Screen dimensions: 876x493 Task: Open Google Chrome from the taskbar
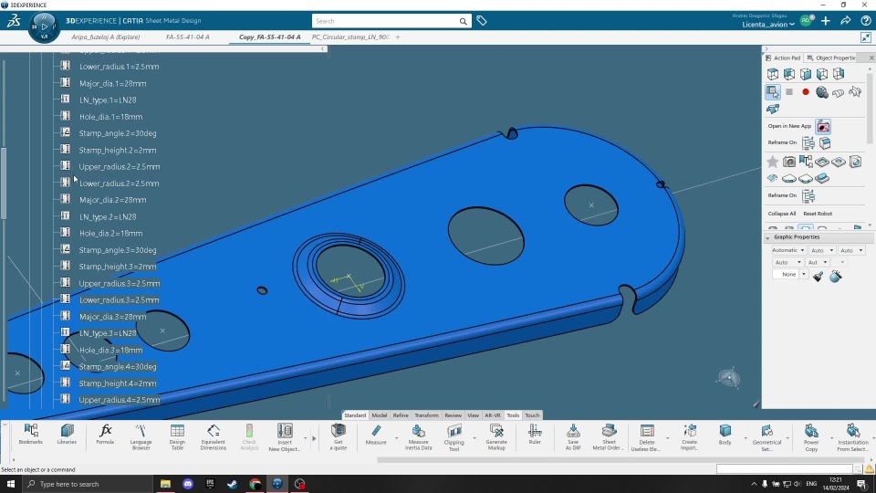255,484
